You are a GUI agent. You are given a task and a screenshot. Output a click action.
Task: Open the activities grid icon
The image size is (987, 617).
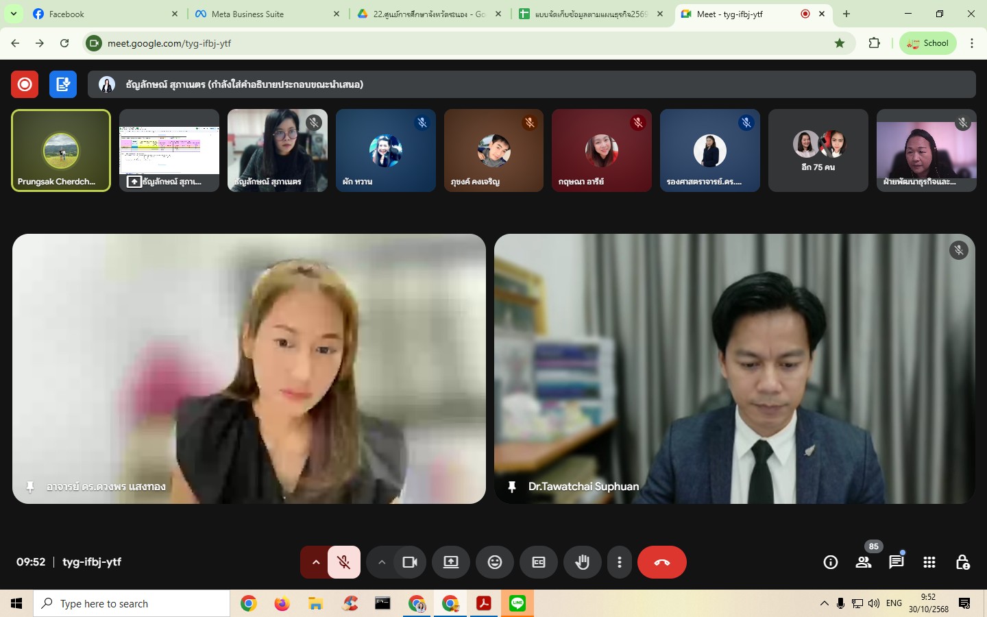pos(929,562)
